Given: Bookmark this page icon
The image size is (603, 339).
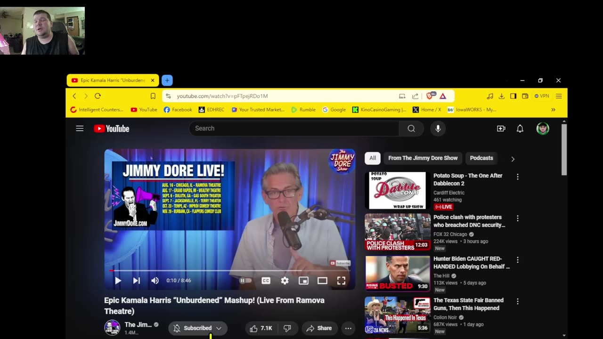Looking at the screenshot, I should 153,96.
